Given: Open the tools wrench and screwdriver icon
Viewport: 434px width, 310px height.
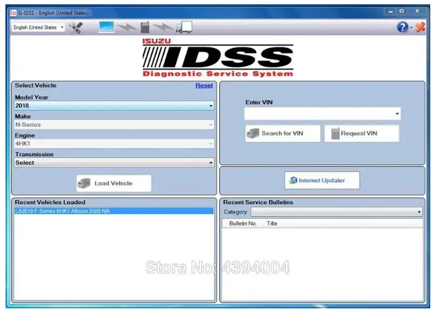Looking at the screenshot, I should pyautogui.click(x=75, y=27).
